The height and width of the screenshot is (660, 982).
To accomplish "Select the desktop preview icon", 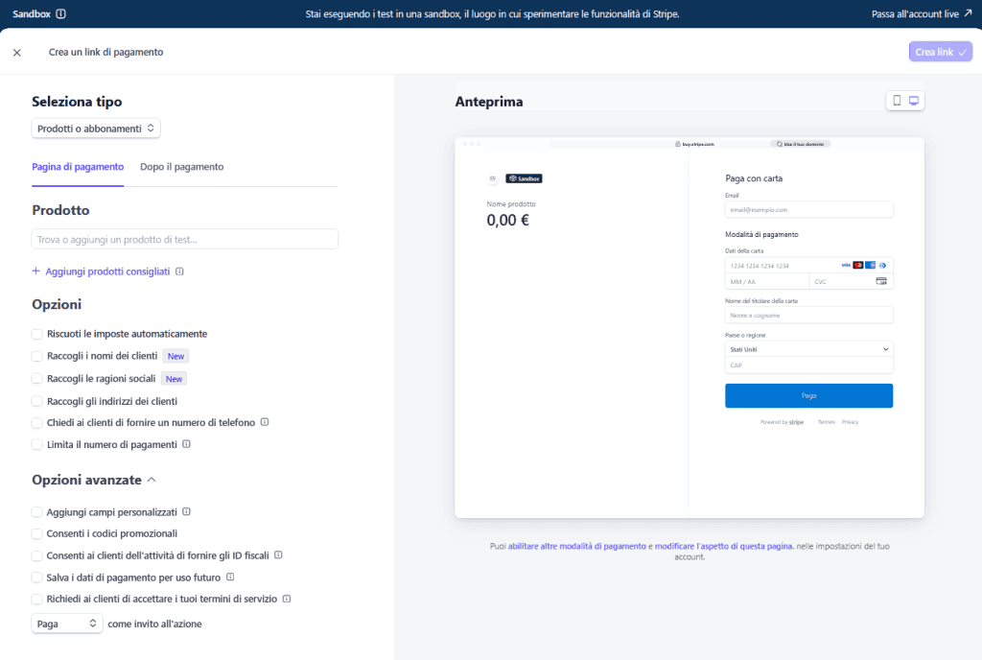I will coord(914,100).
